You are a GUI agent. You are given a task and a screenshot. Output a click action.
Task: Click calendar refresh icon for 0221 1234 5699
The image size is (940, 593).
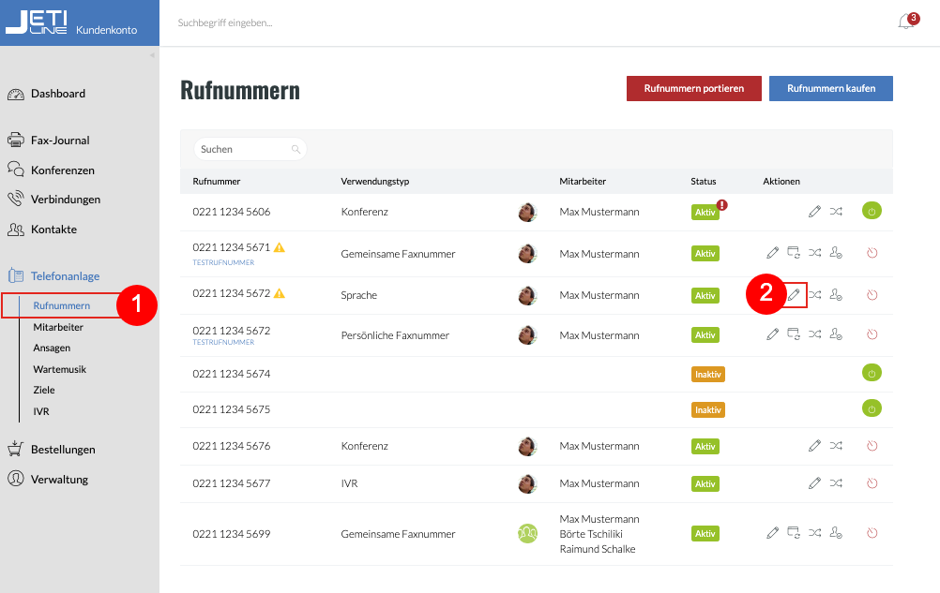(x=794, y=533)
